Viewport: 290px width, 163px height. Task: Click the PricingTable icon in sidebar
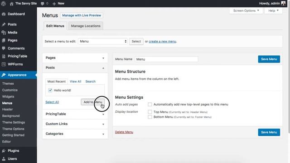point(4,56)
